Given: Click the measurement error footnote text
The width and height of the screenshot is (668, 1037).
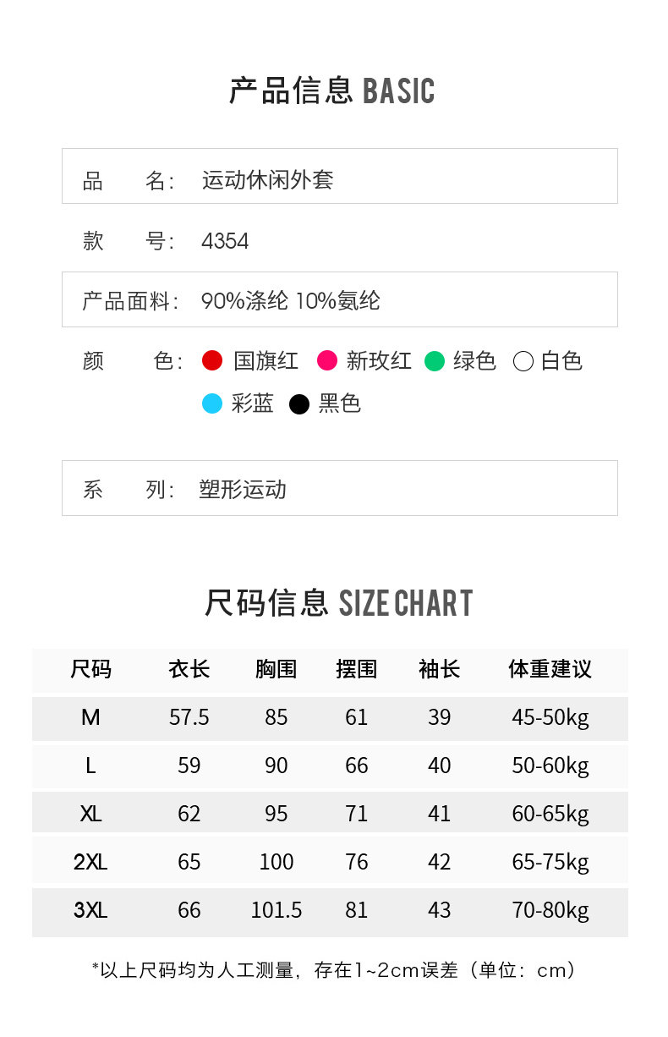Looking at the screenshot, I should [x=333, y=970].
